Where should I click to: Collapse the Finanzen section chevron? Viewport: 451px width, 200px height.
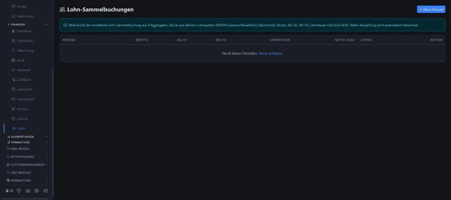(47, 24)
